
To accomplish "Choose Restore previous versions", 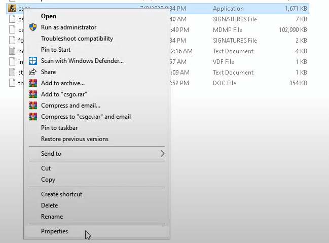I will pos(97,139).
